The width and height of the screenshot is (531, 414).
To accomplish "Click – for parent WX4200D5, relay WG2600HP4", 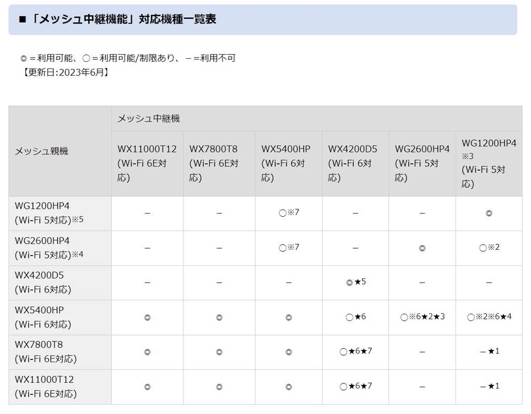I will (x=422, y=283).
